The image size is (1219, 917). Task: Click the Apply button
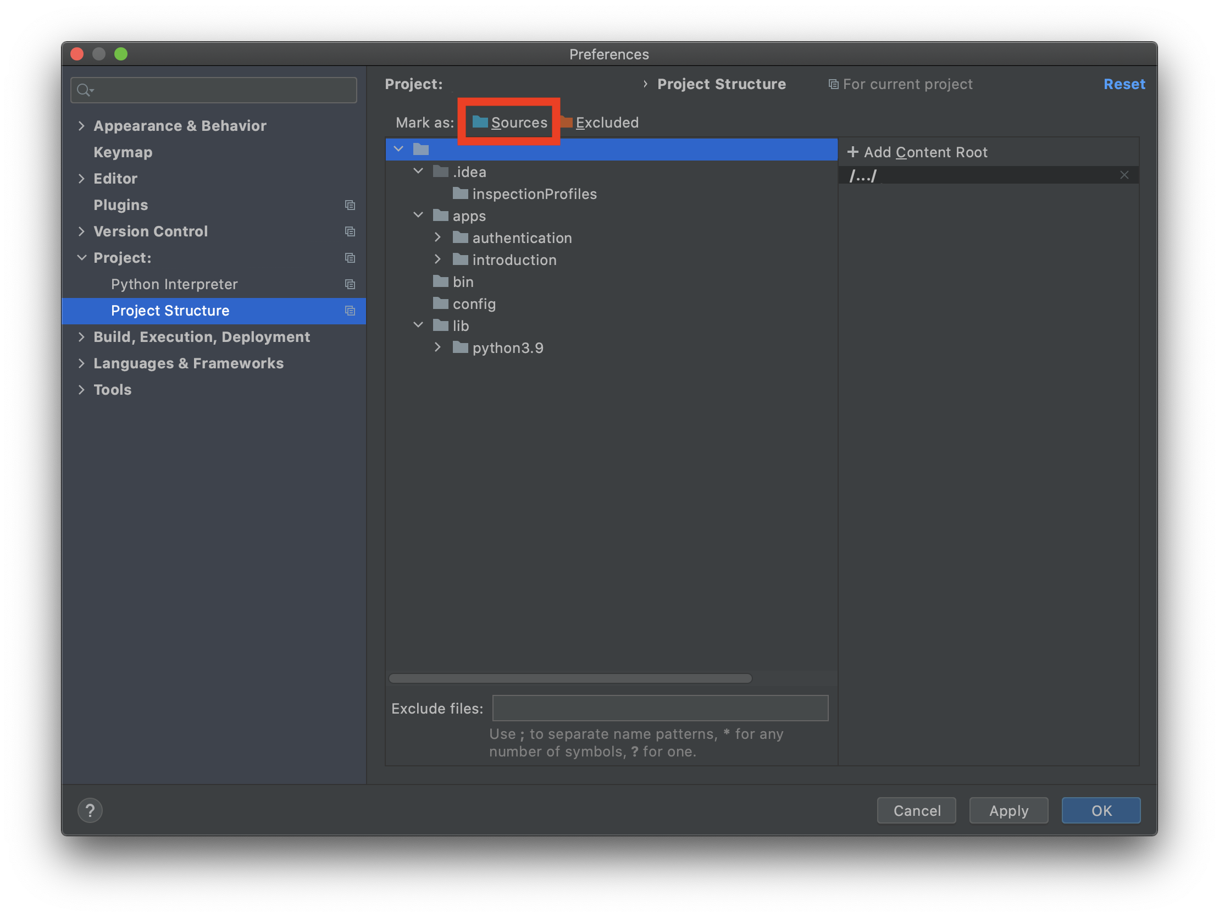1008,810
